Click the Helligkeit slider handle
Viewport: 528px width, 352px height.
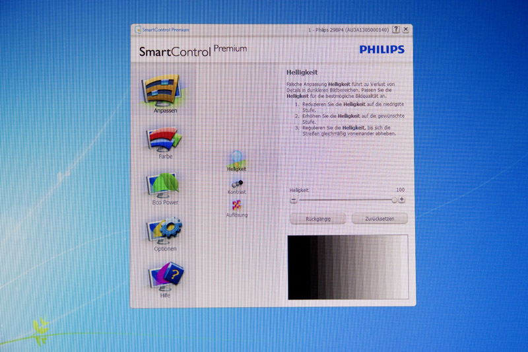point(394,200)
